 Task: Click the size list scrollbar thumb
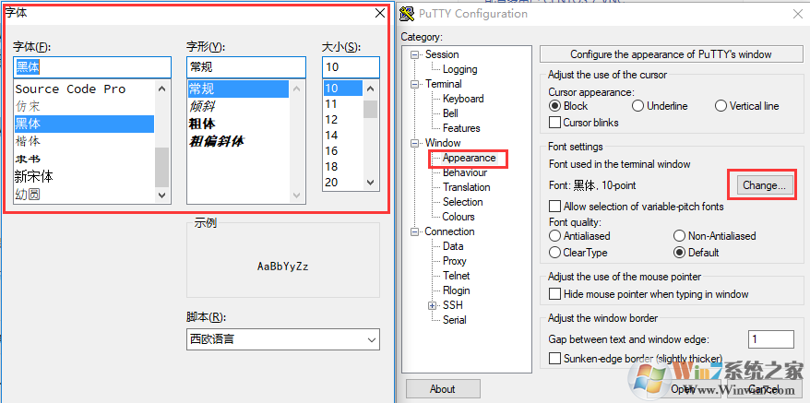click(x=370, y=109)
